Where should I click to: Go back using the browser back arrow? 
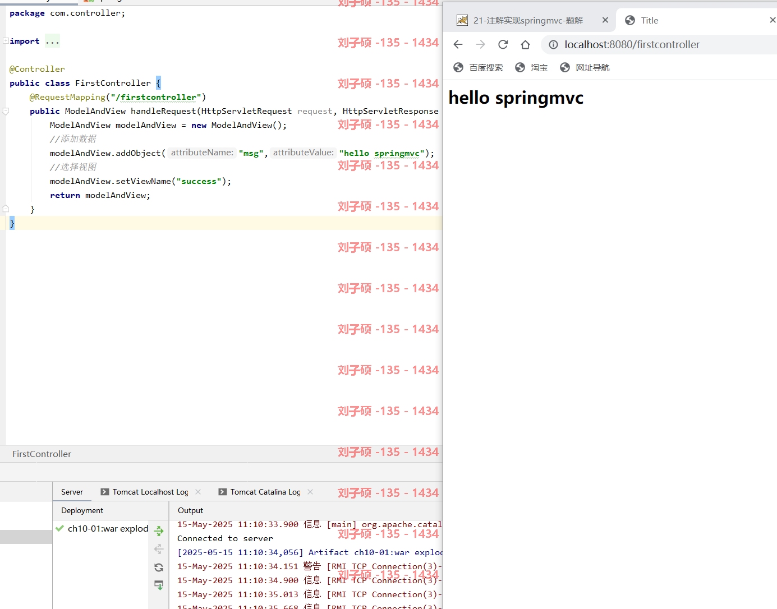458,44
